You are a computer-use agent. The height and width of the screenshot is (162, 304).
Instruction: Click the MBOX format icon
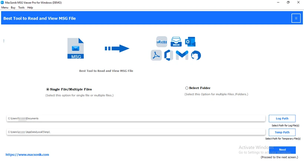click(176, 42)
